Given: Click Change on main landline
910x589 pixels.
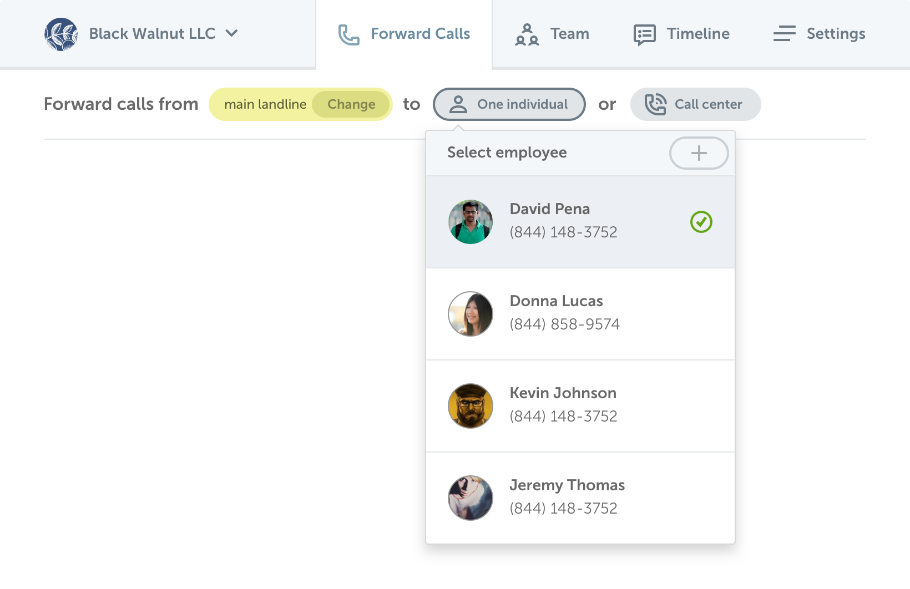Looking at the screenshot, I should click(x=351, y=104).
